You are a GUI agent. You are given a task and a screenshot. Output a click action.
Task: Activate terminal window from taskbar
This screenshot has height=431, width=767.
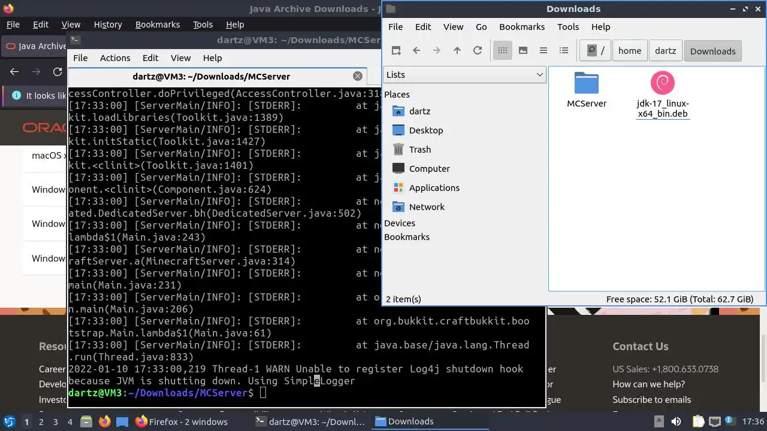pyautogui.click(x=311, y=421)
